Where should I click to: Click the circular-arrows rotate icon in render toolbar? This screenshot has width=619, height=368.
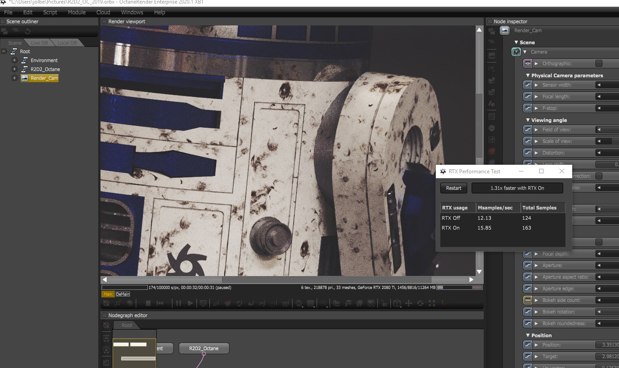point(420,303)
